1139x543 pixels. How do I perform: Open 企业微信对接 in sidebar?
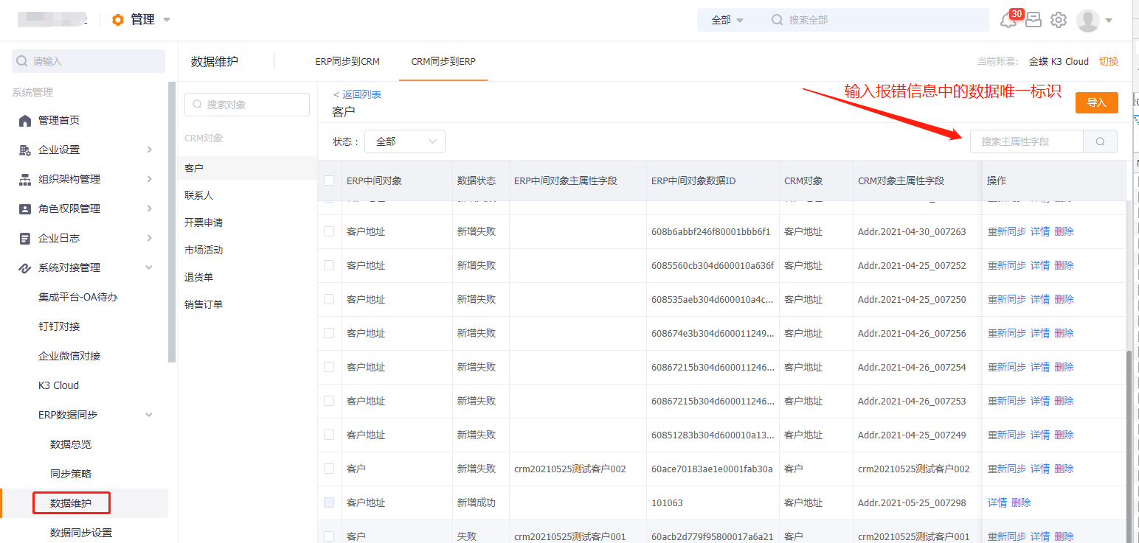coord(69,356)
